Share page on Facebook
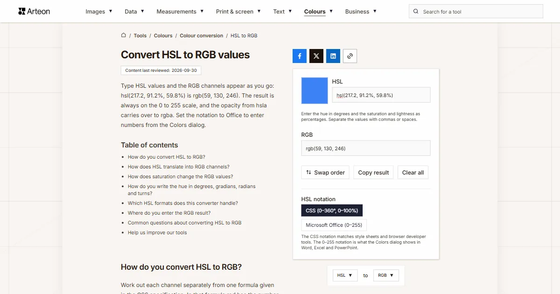The width and height of the screenshot is (560, 294). pyautogui.click(x=300, y=56)
